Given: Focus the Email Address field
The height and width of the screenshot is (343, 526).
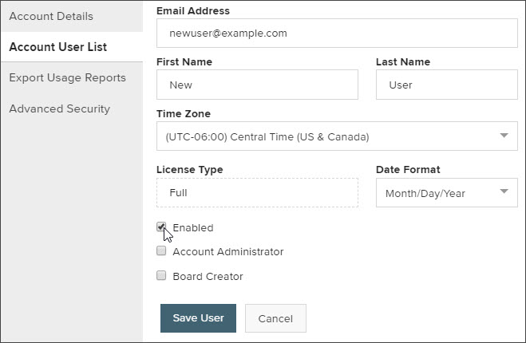Looking at the screenshot, I should click(337, 34).
